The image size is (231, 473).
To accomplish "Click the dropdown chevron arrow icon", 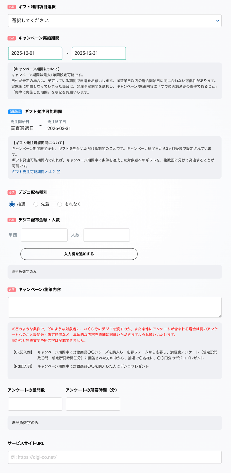I will point(217,21).
